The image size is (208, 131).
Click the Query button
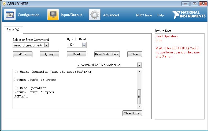point(49,54)
